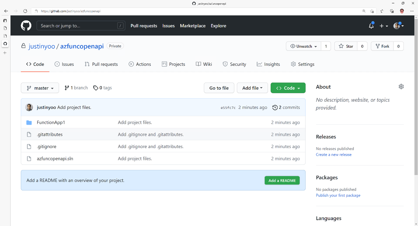The height and width of the screenshot is (226, 418).
Task: Toggle the Star button for repository
Action: [x=346, y=46]
